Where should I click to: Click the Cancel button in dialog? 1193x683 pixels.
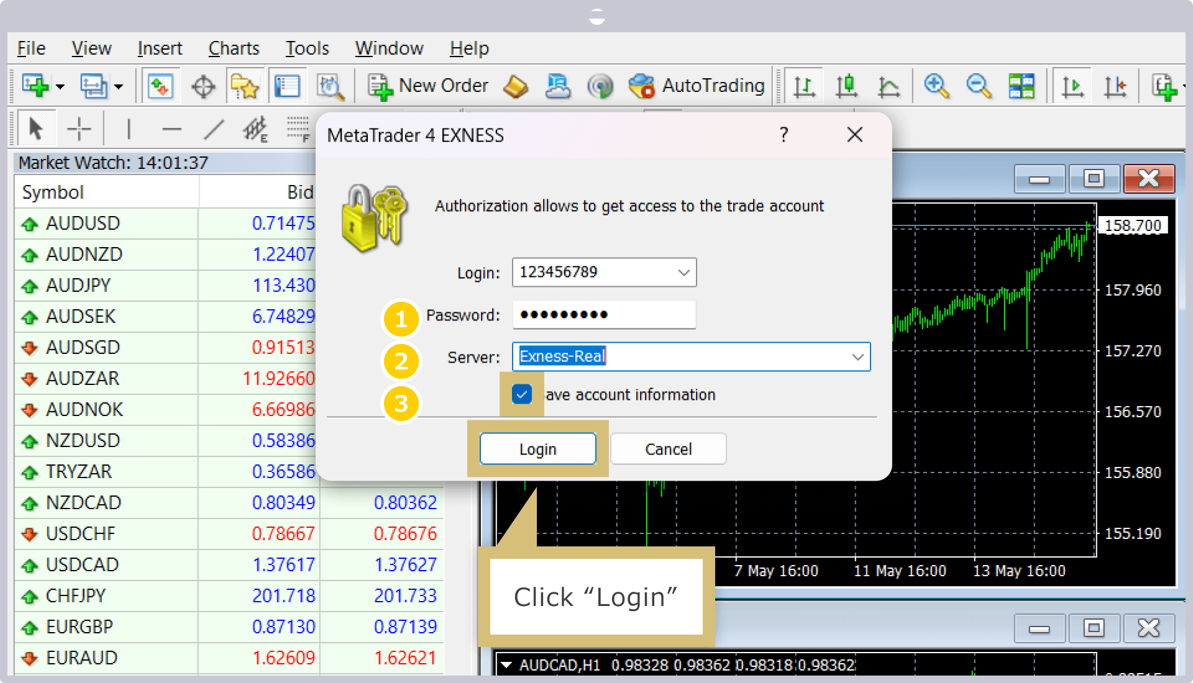pyautogui.click(x=669, y=449)
